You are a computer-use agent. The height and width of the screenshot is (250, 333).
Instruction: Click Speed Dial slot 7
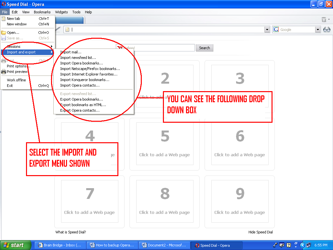[90, 201]
